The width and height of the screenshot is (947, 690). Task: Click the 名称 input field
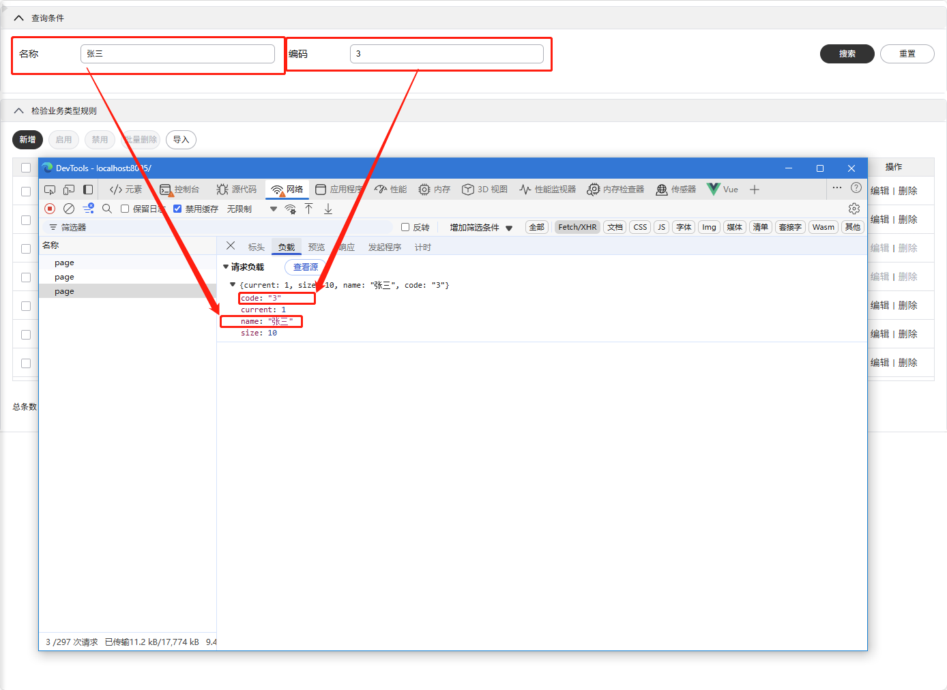coord(177,54)
